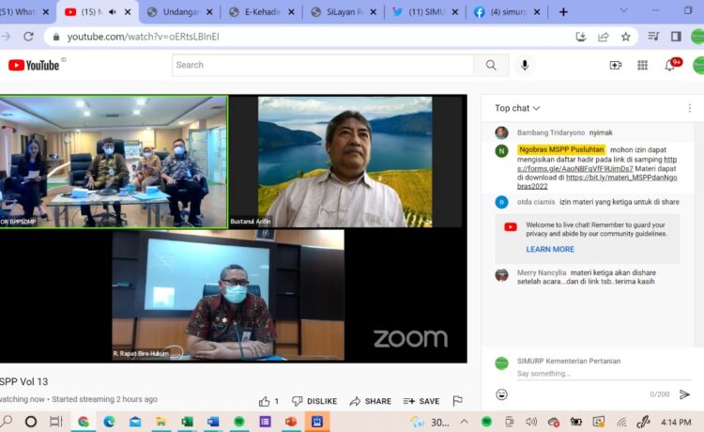This screenshot has width=704, height=432.
Task: Report the video using flag icon
Action: [x=458, y=401]
